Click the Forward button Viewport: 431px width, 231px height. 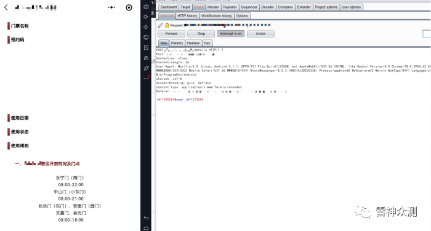point(171,34)
